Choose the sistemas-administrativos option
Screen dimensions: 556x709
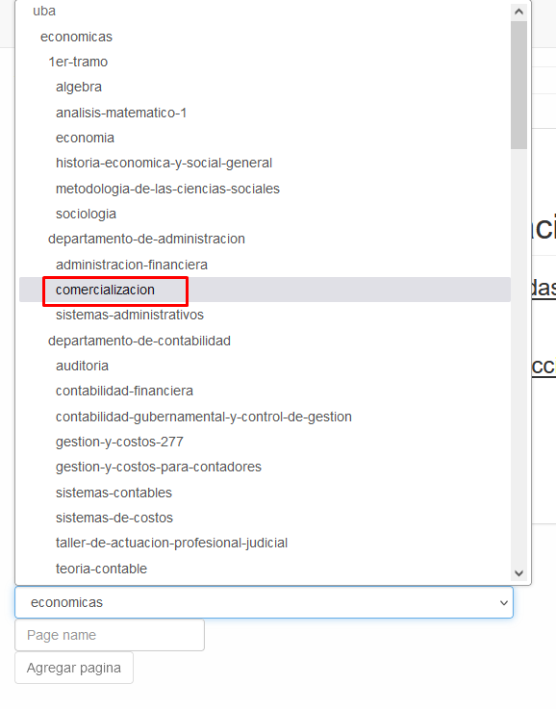[265, 315]
